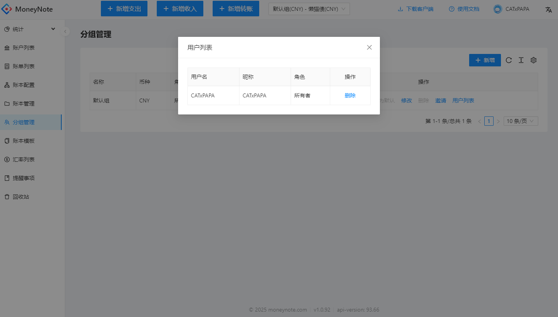Click the 分组管理 people icon

(7, 122)
